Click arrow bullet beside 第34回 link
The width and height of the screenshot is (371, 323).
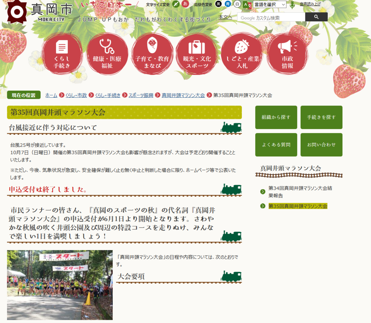pyautogui.click(x=263, y=191)
